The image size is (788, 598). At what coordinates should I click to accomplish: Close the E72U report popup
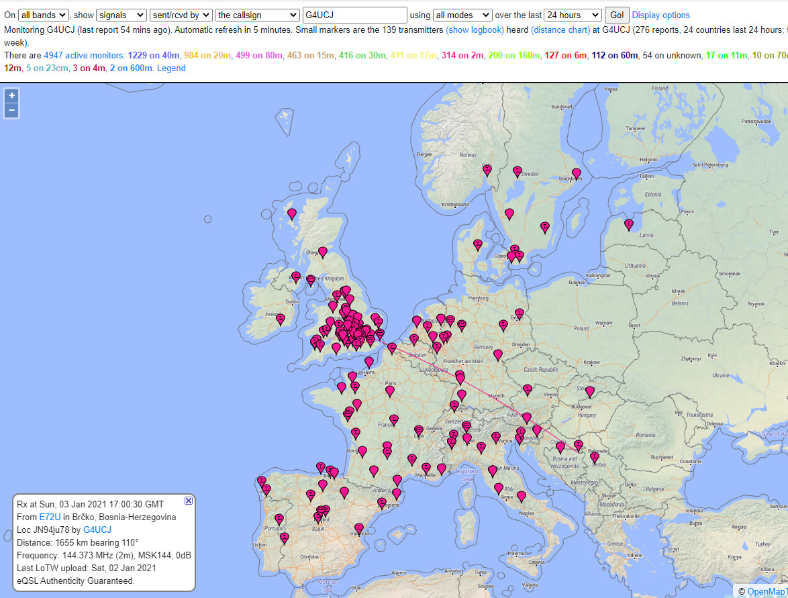[189, 501]
